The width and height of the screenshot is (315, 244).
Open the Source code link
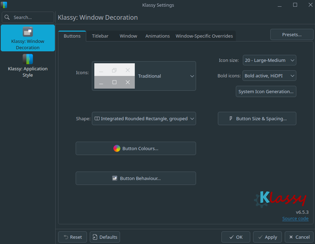point(295,219)
